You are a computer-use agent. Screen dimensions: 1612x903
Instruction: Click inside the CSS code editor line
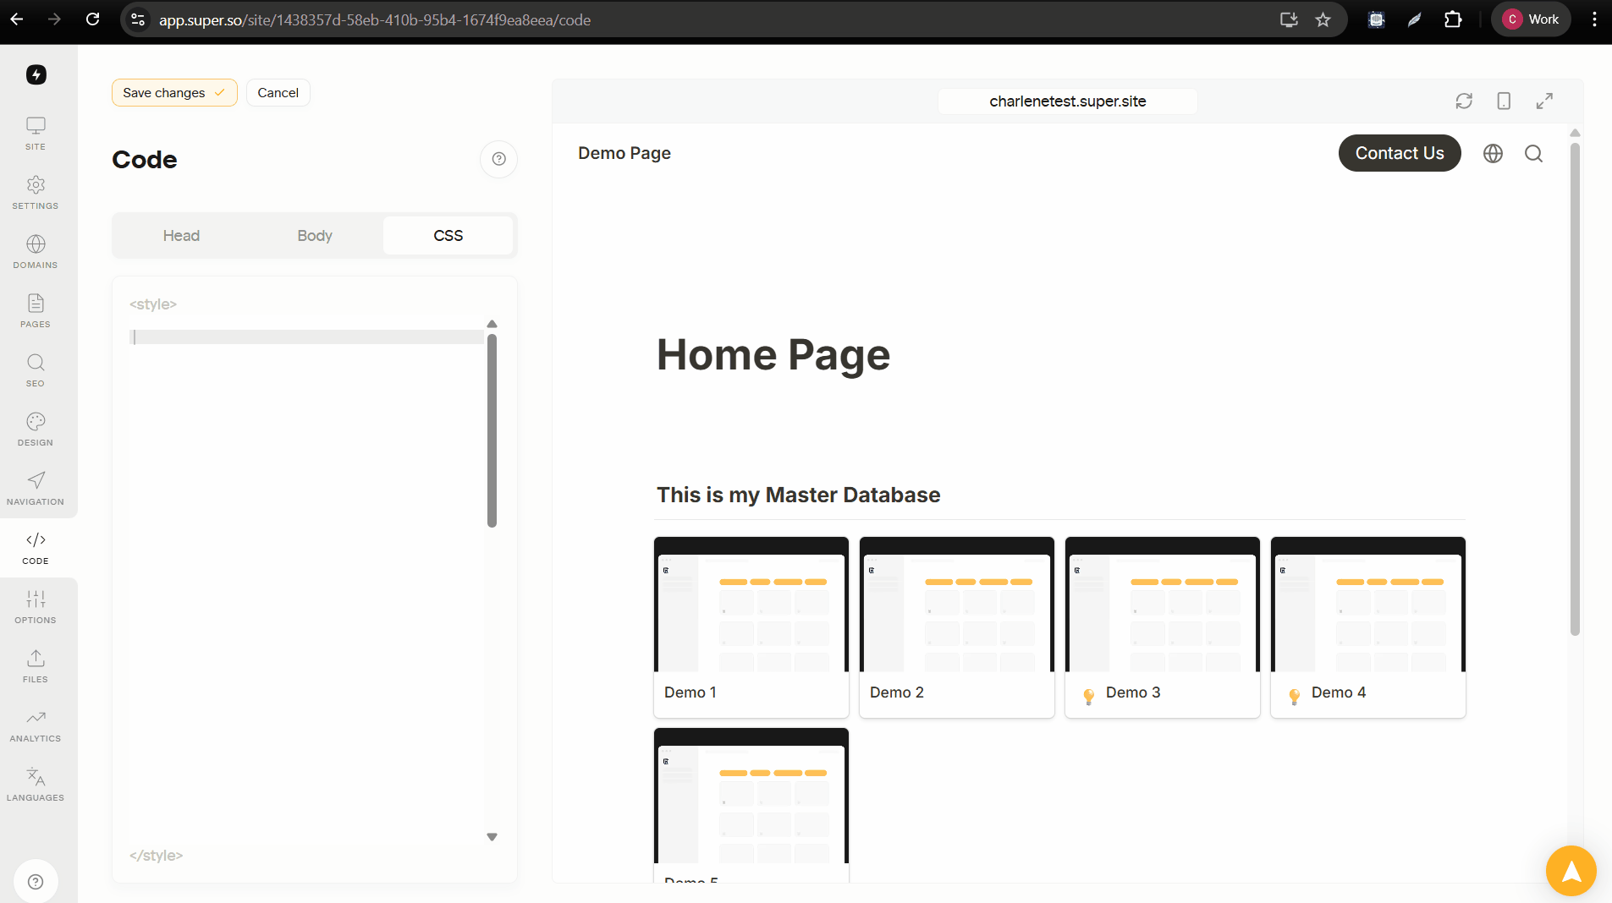(306, 337)
